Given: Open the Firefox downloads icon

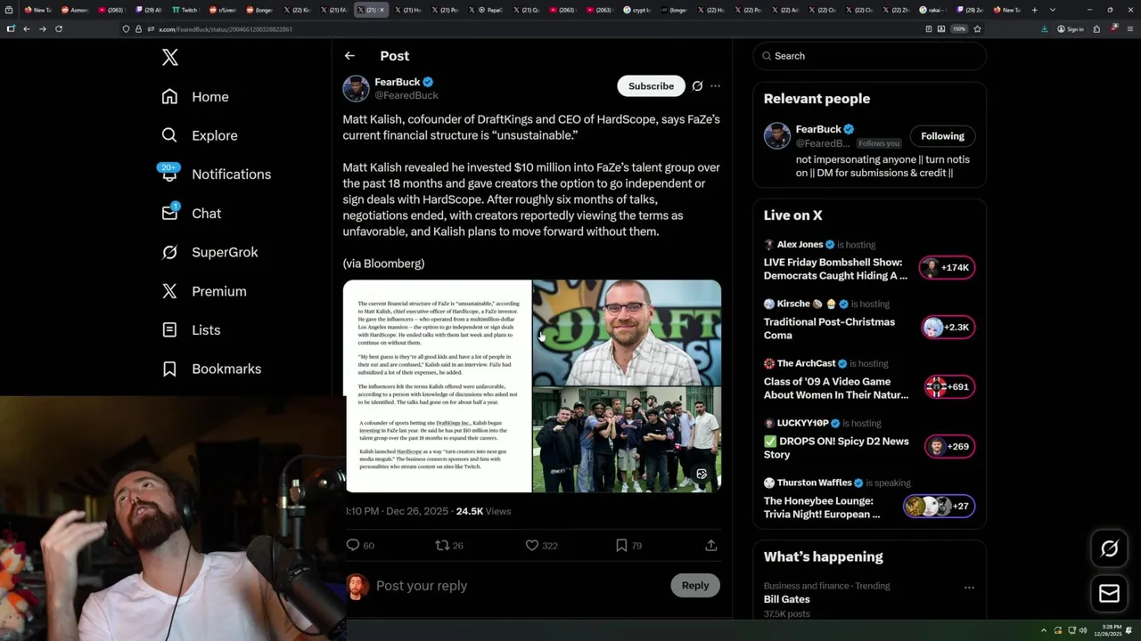Looking at the screenshot, I should (x=1045, y=28).
